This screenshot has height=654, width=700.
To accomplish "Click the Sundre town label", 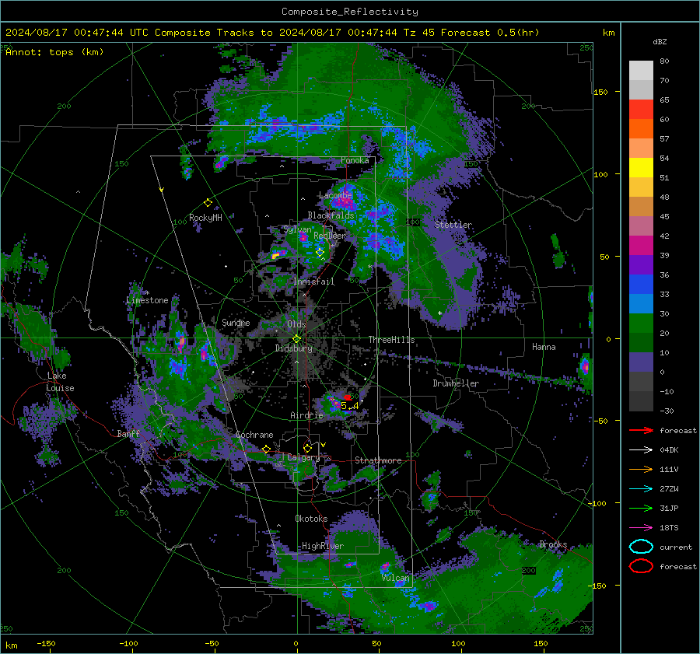I will 236,322.
